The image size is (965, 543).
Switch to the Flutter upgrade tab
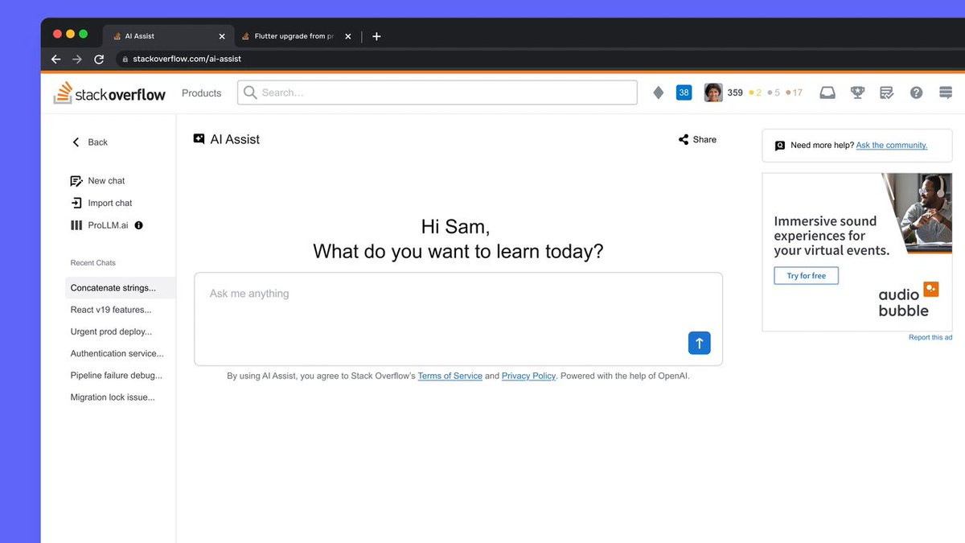pyautogui.click(x=294, y=36)
